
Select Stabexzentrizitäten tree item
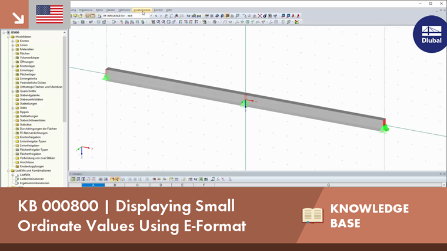(31, 100)
